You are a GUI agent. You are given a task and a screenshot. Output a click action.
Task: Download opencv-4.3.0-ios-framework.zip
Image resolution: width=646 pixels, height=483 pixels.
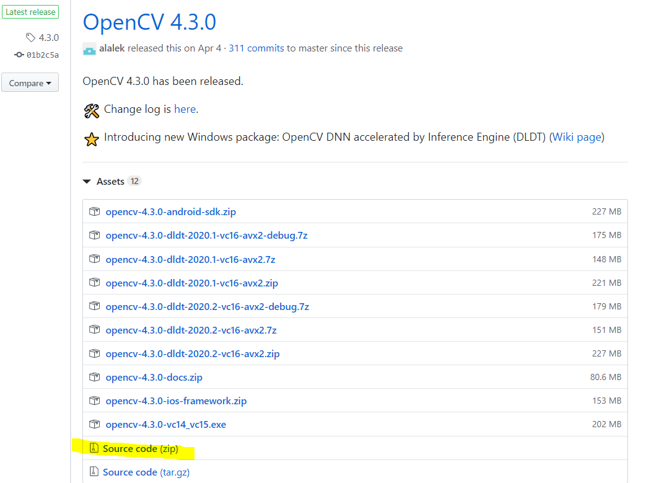coord(176,401)
